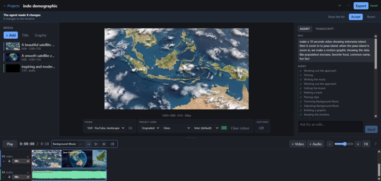The width and height of the screenshot is (381, 181).
Task: Zoom in timeline with plus button
Action: click(358, 144)
